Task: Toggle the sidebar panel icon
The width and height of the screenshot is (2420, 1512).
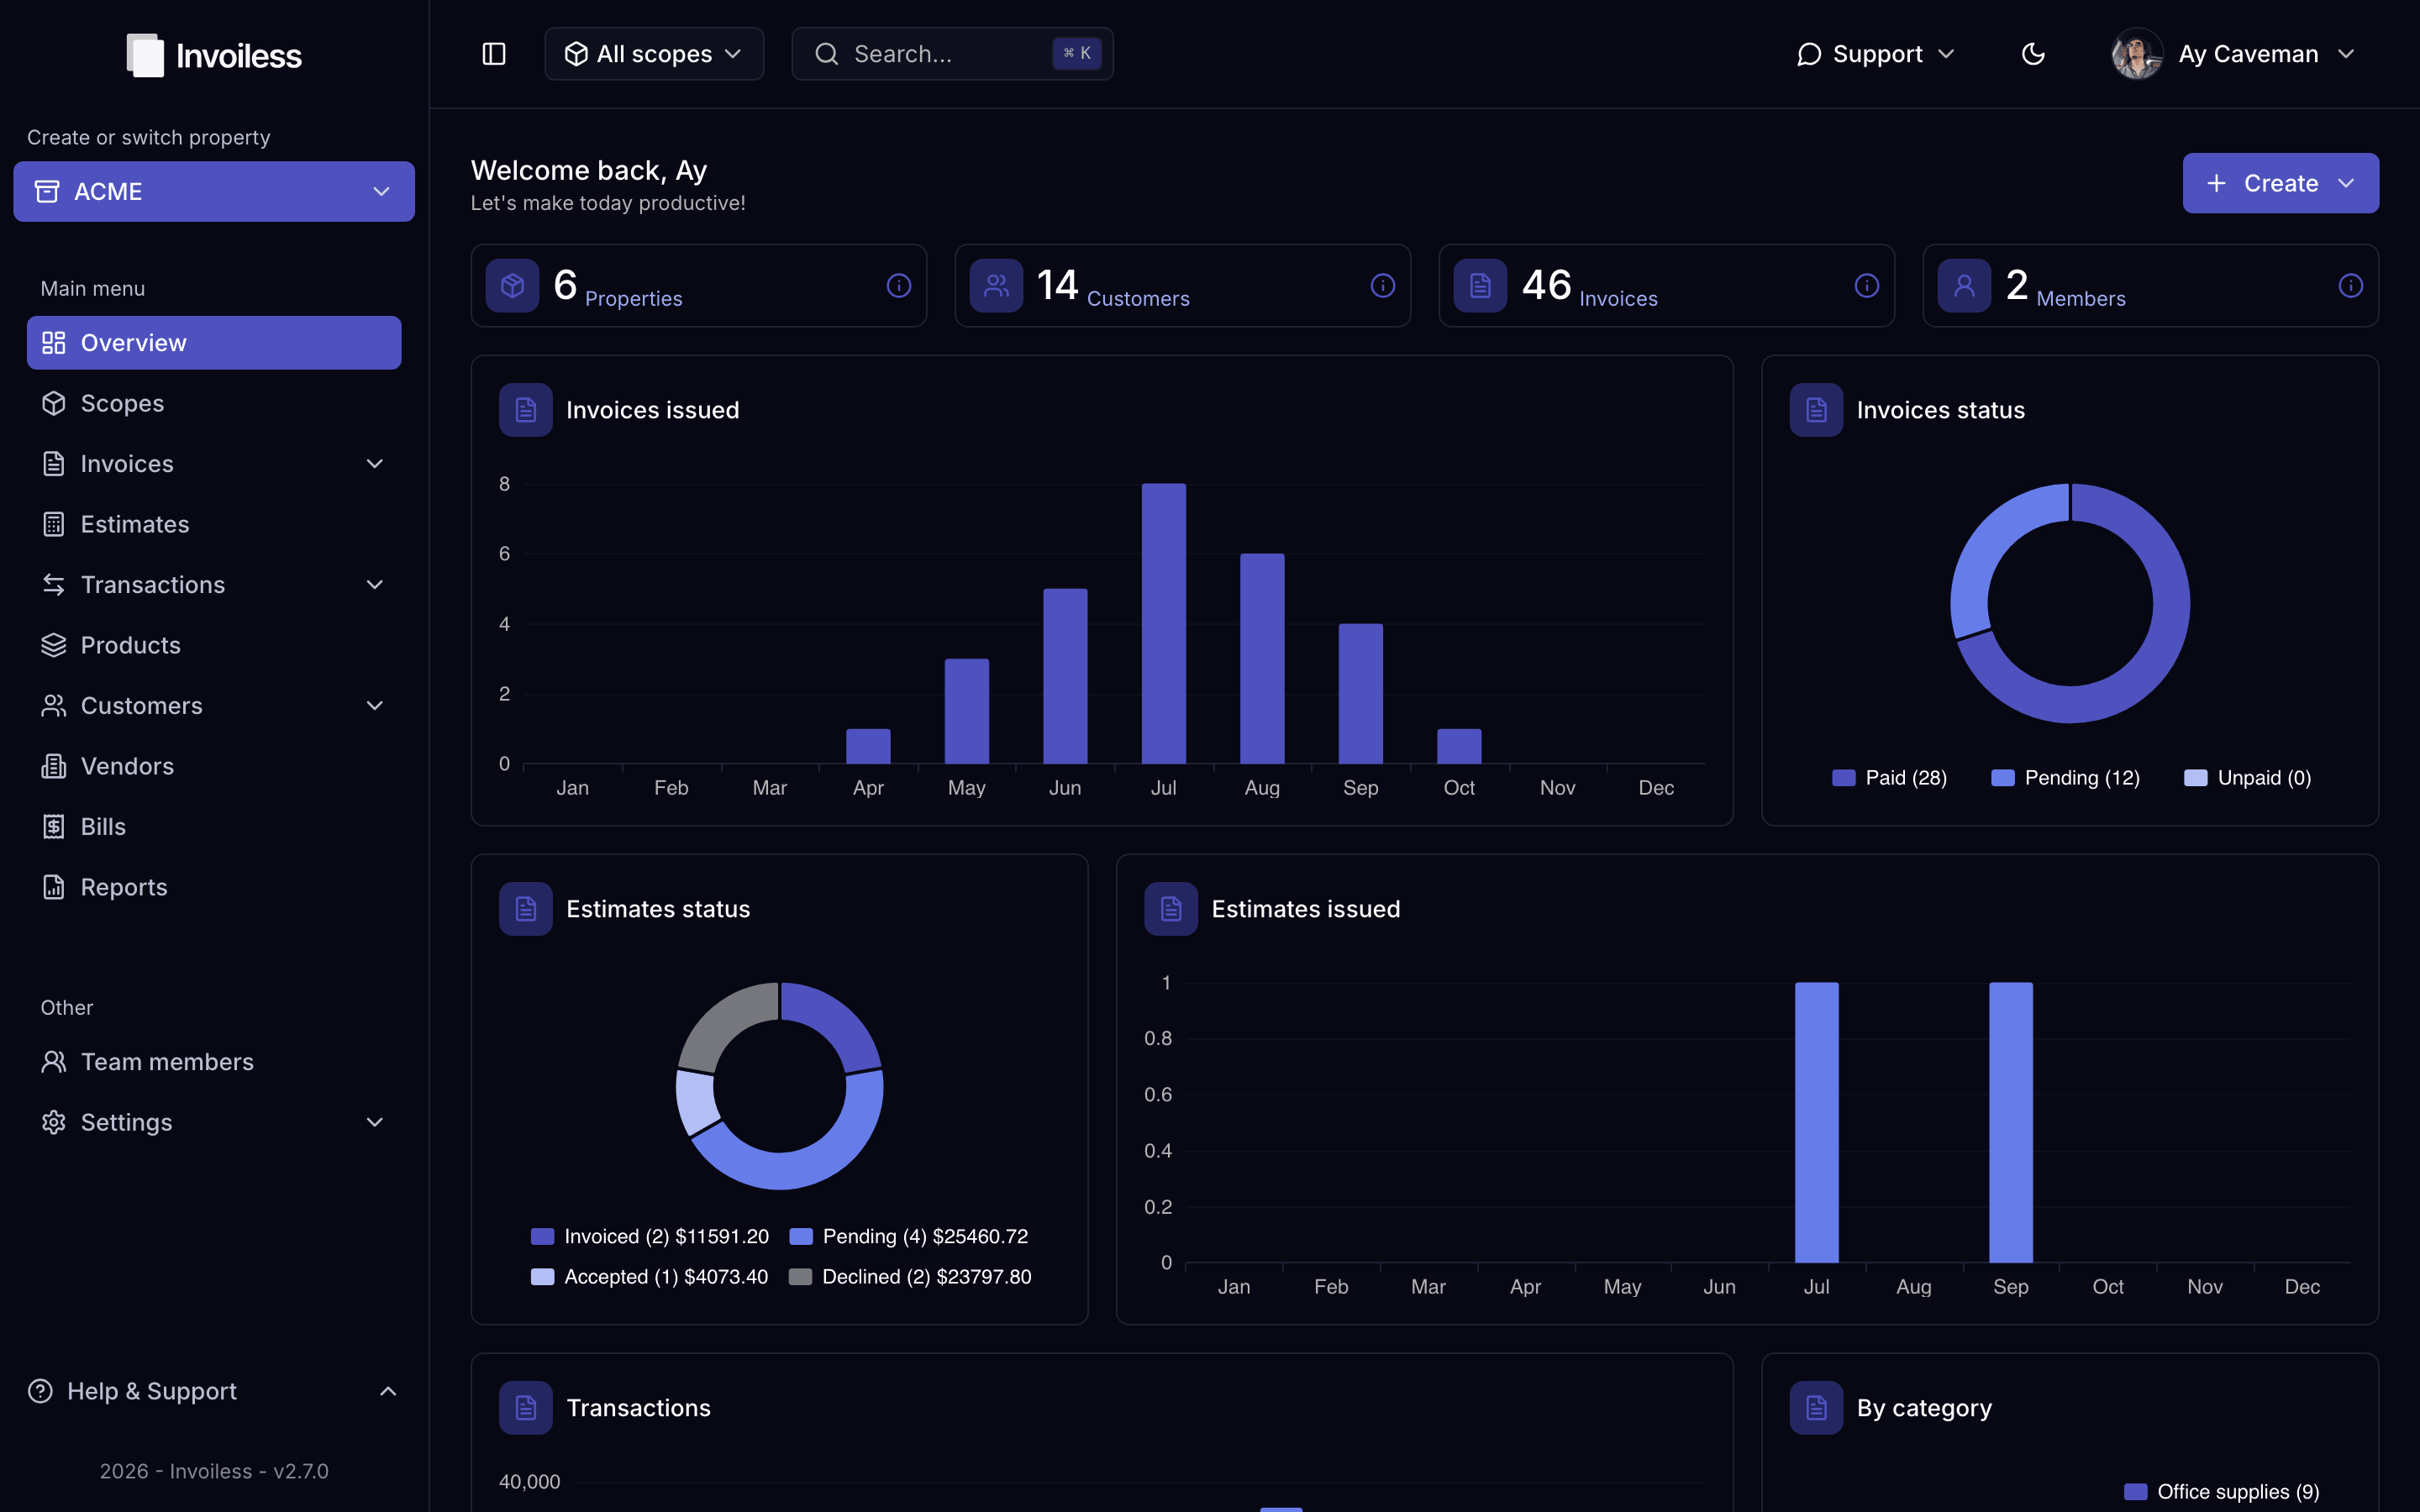Action: pos(494,54)
